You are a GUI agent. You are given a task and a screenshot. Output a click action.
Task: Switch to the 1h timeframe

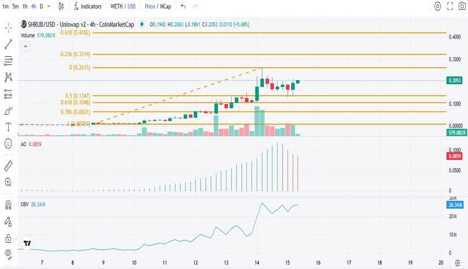(x=25, y=6)
